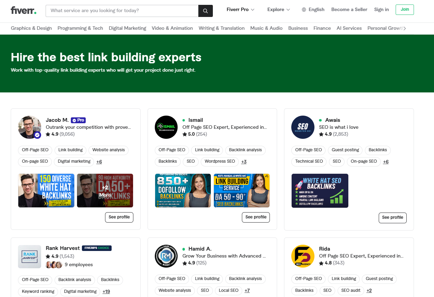
Task: Open Programming & Tech category
Action: pyautogui.click(x=80, y=28)
